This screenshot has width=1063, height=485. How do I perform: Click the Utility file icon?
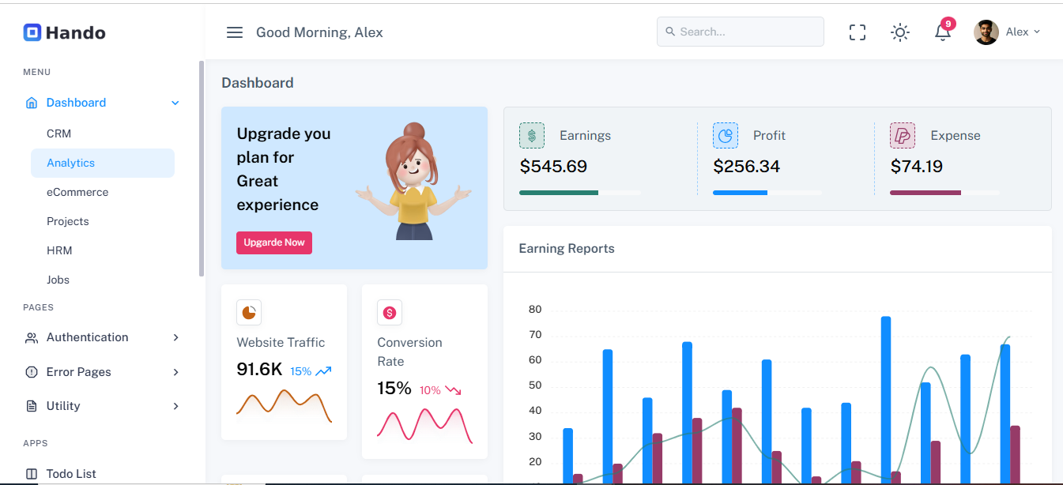(x=32, y=406)
